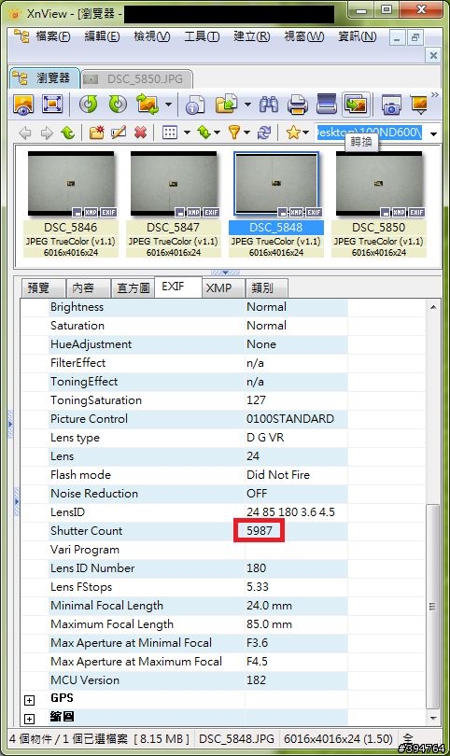450x756 pixels.
Task: Open the view layout dropdown
Action: point(187,133)
